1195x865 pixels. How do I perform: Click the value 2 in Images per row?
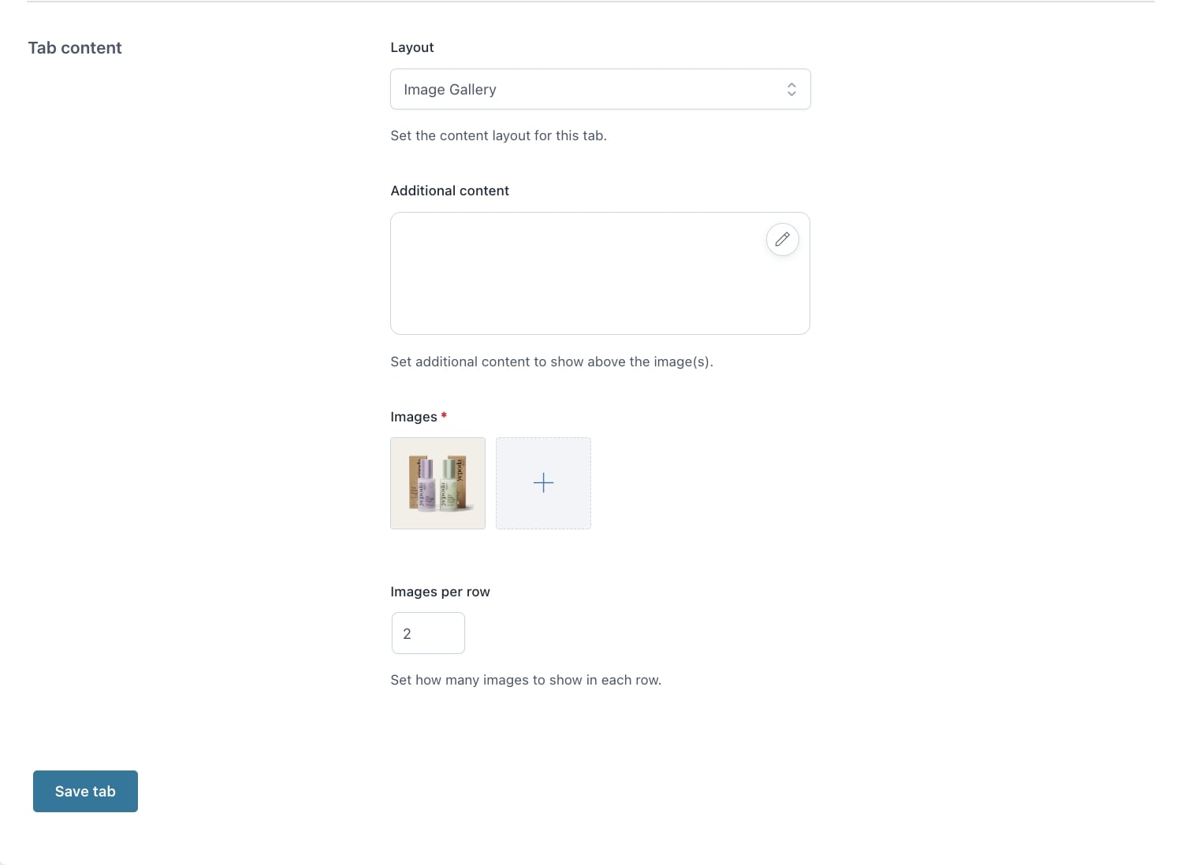point(407,634)
